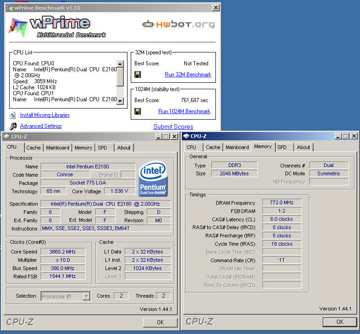This screenshot has width=360, height=334.
Task: Click the Bus Speed 386.0 MHz field
Action: [63, 268]
